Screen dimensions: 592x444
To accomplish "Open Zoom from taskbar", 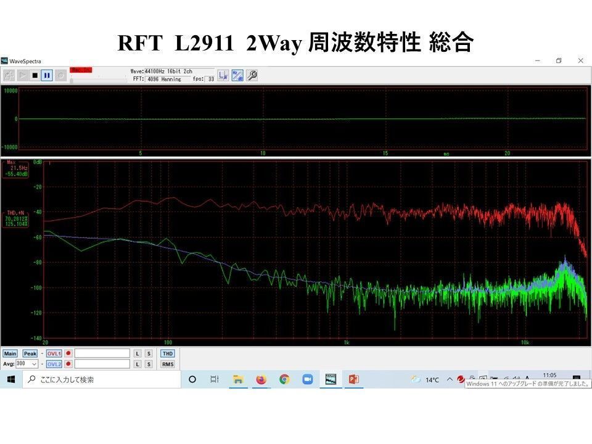I will (x=308, y=379).
